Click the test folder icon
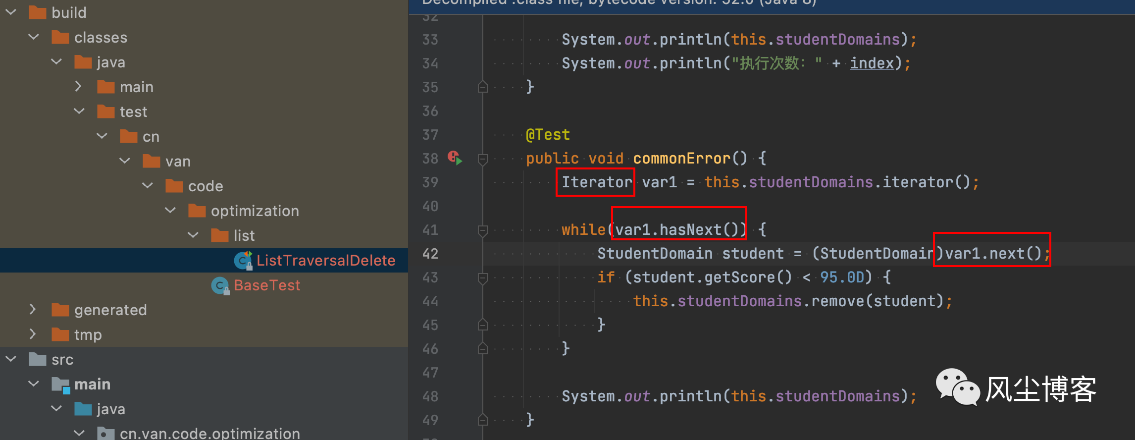 [106, 111]
